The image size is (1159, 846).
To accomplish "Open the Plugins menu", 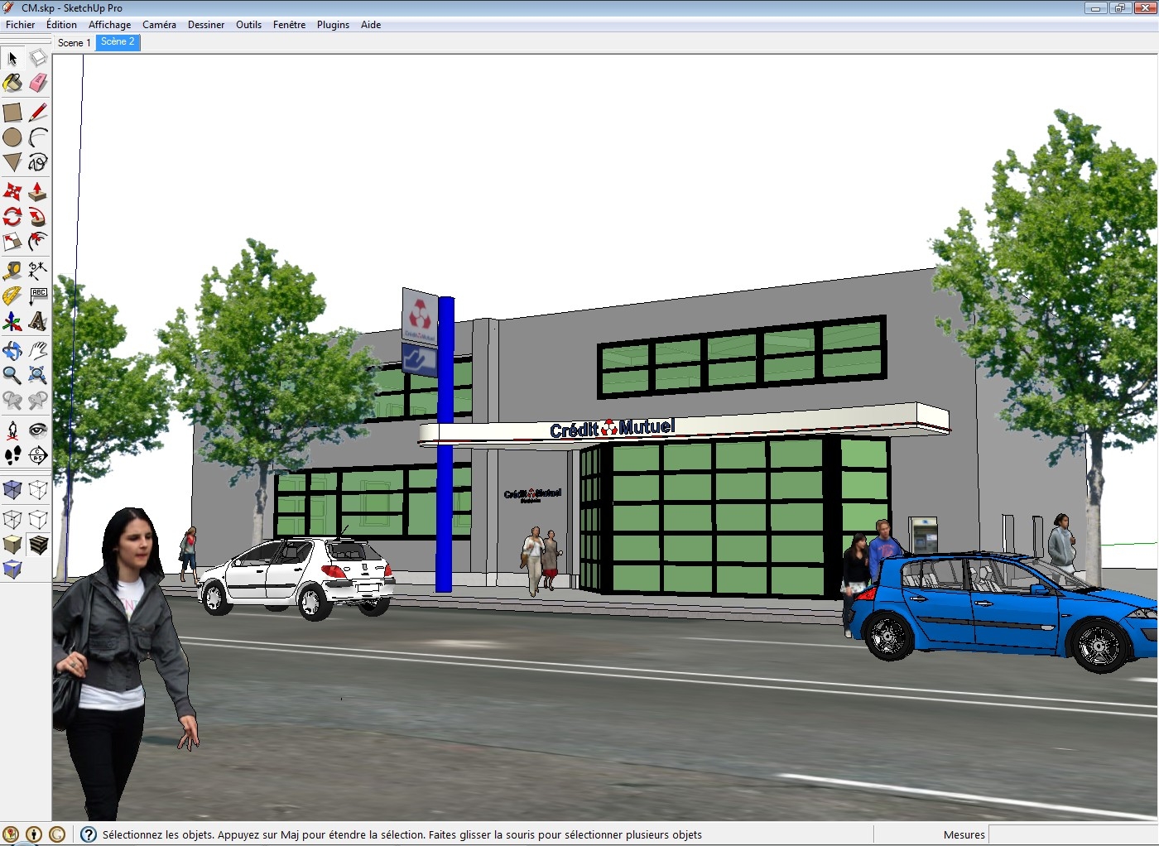I will pyautogui.click(x=333, y=24).
